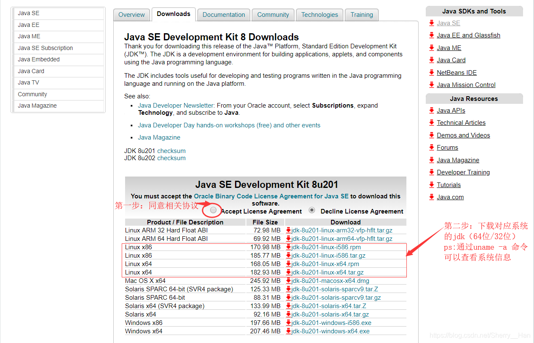
Task: Open the Downloads tab
Action: pos(174,14)
